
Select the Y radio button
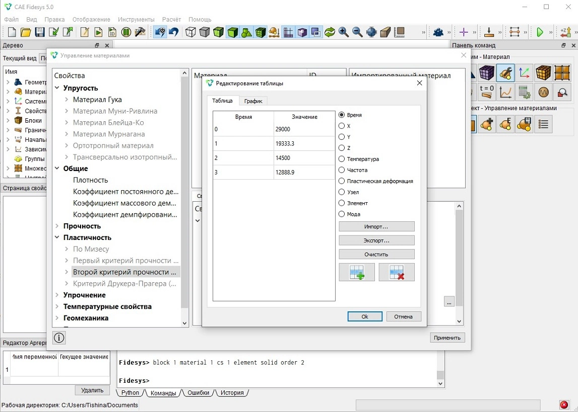tap(341, 137)
